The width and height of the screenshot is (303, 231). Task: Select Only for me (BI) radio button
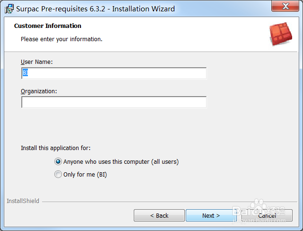pyautogui.click(x=58, y=174)
